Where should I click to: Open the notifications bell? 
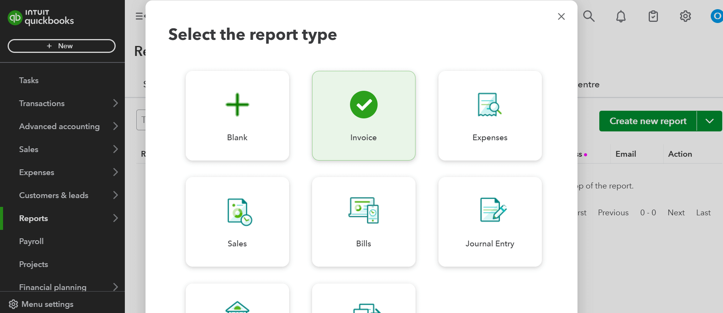click(621, 16)
